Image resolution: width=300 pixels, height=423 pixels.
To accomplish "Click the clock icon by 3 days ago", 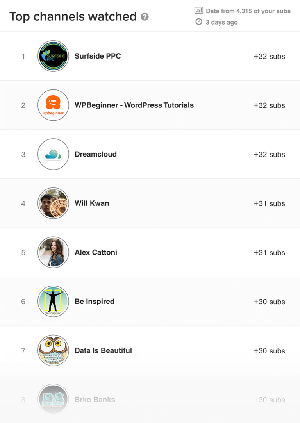I will [x=199, y=22].
